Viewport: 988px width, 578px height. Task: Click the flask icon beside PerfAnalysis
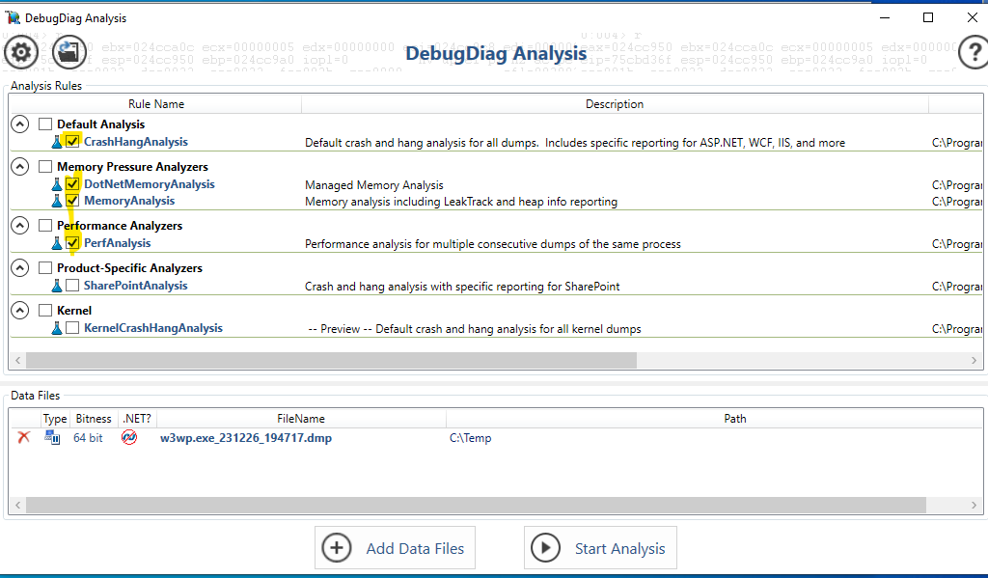[x=57, y=242]
